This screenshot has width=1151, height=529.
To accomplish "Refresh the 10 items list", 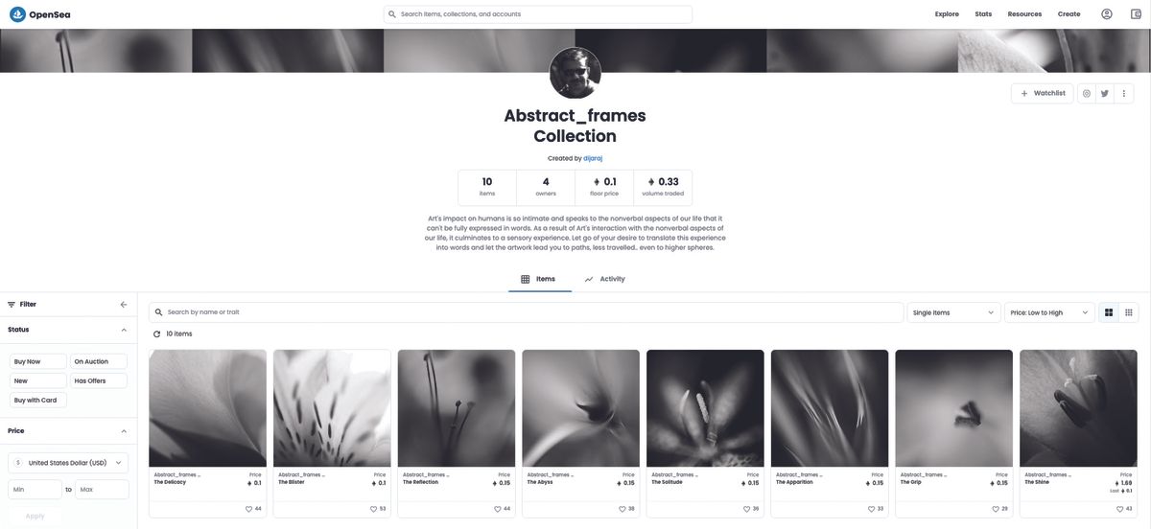I will pyautogui.click(x=157, y=334).
